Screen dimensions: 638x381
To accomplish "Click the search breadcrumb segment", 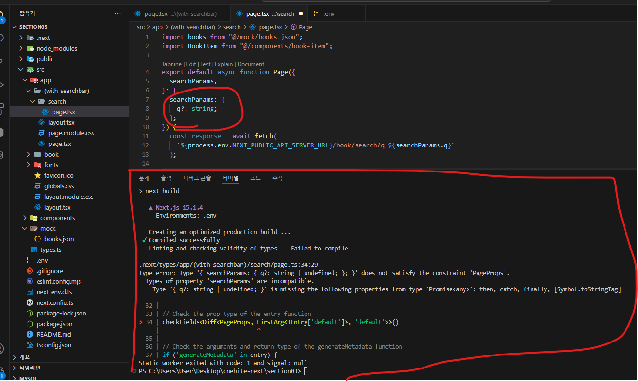I will (x=232, y=27).
